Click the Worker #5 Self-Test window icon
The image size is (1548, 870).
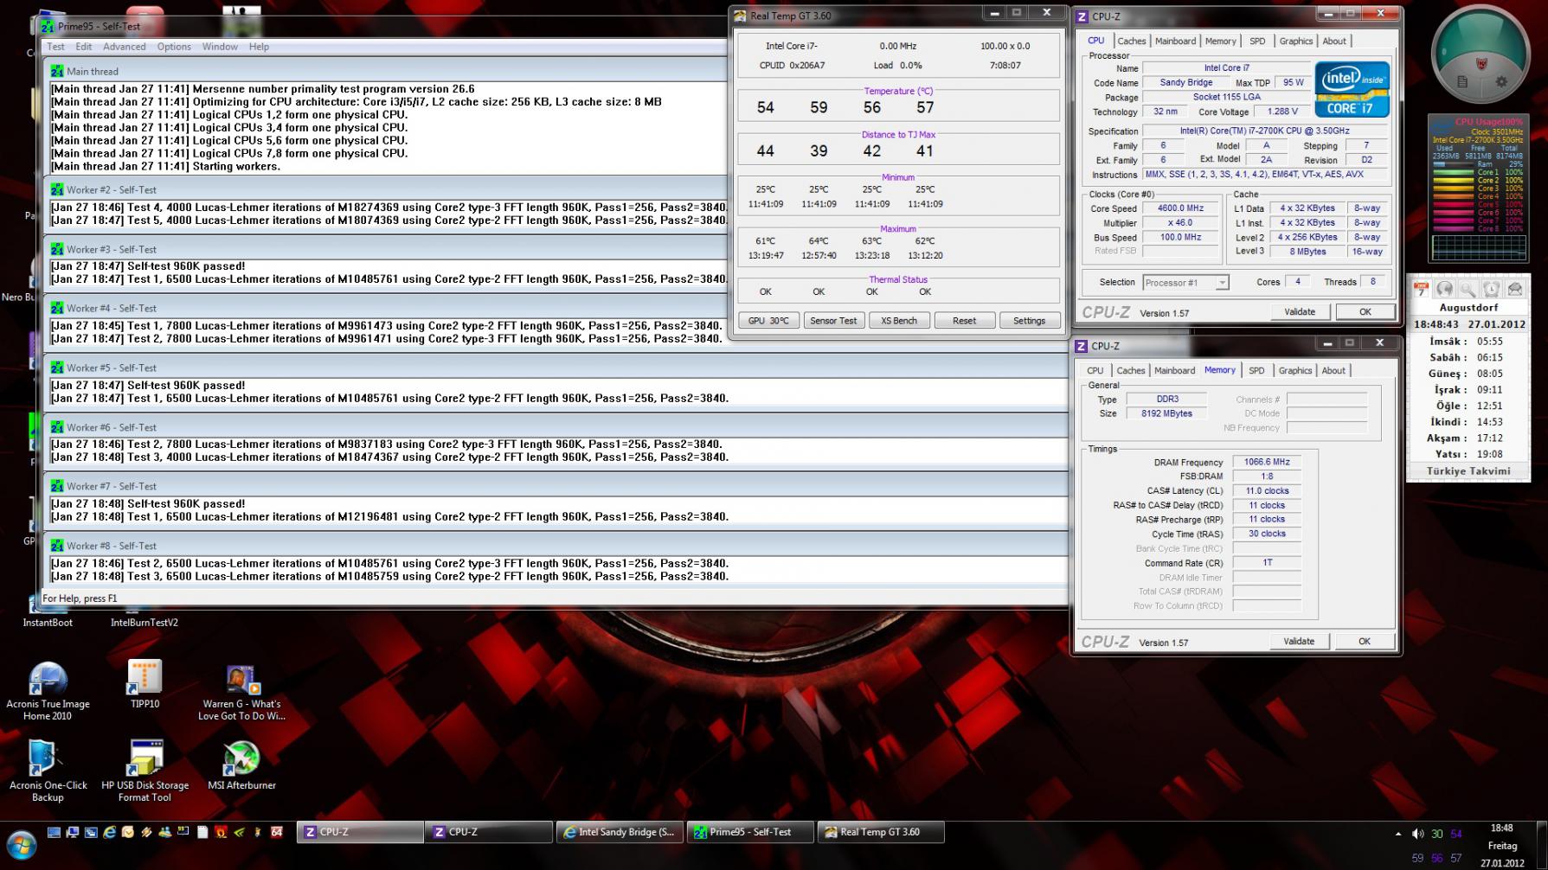tap(57, 368)
